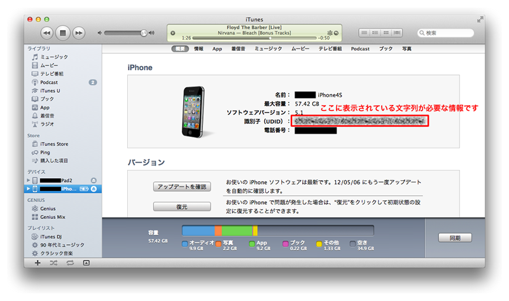Switch to grid view
The image size is (509, 301).
[x=386, y=32]
